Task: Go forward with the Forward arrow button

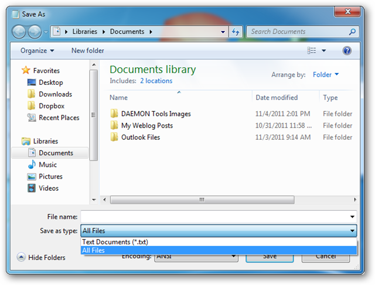Action: [35, 32]
